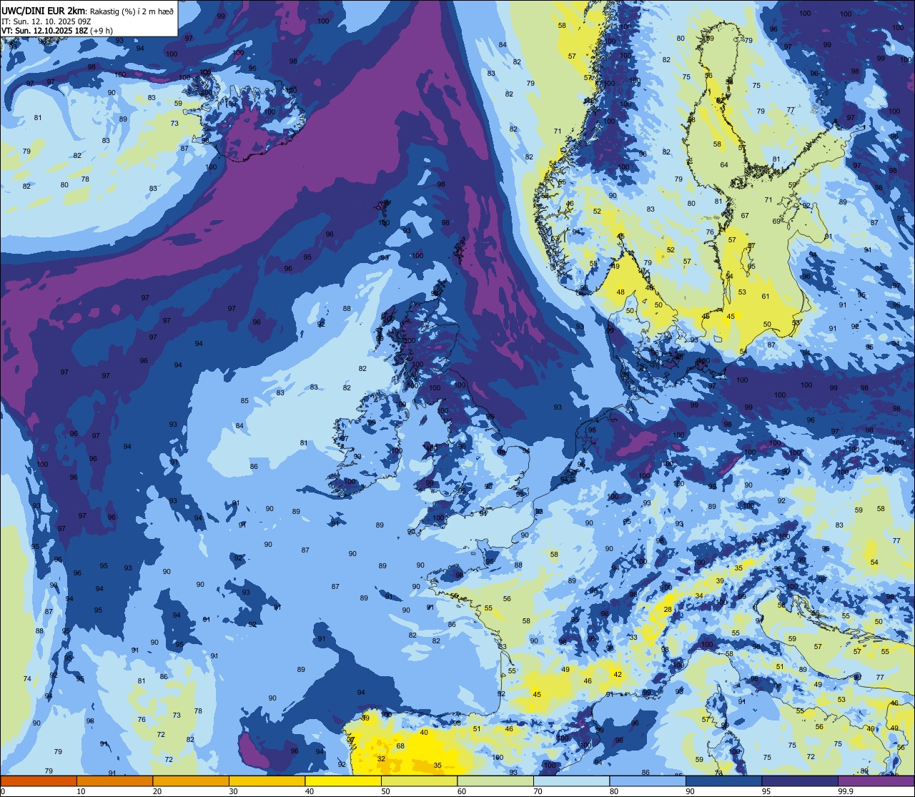Click the '20' label on the color bar

pyautogui.click(x=157, y=791)
